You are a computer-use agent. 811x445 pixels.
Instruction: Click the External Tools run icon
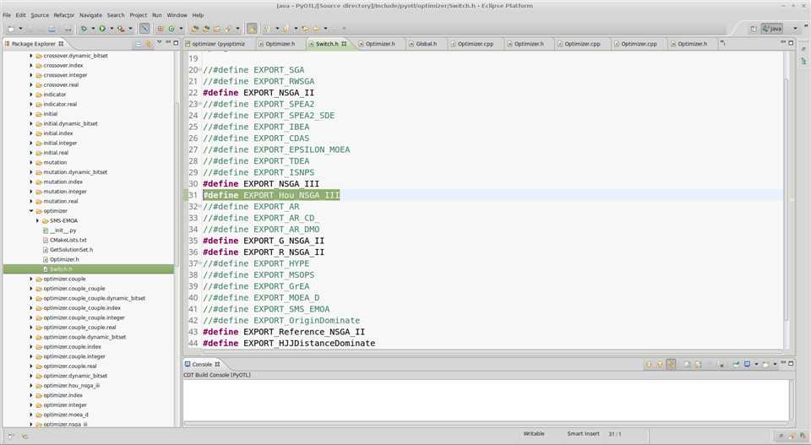click(x=121, y=29)
